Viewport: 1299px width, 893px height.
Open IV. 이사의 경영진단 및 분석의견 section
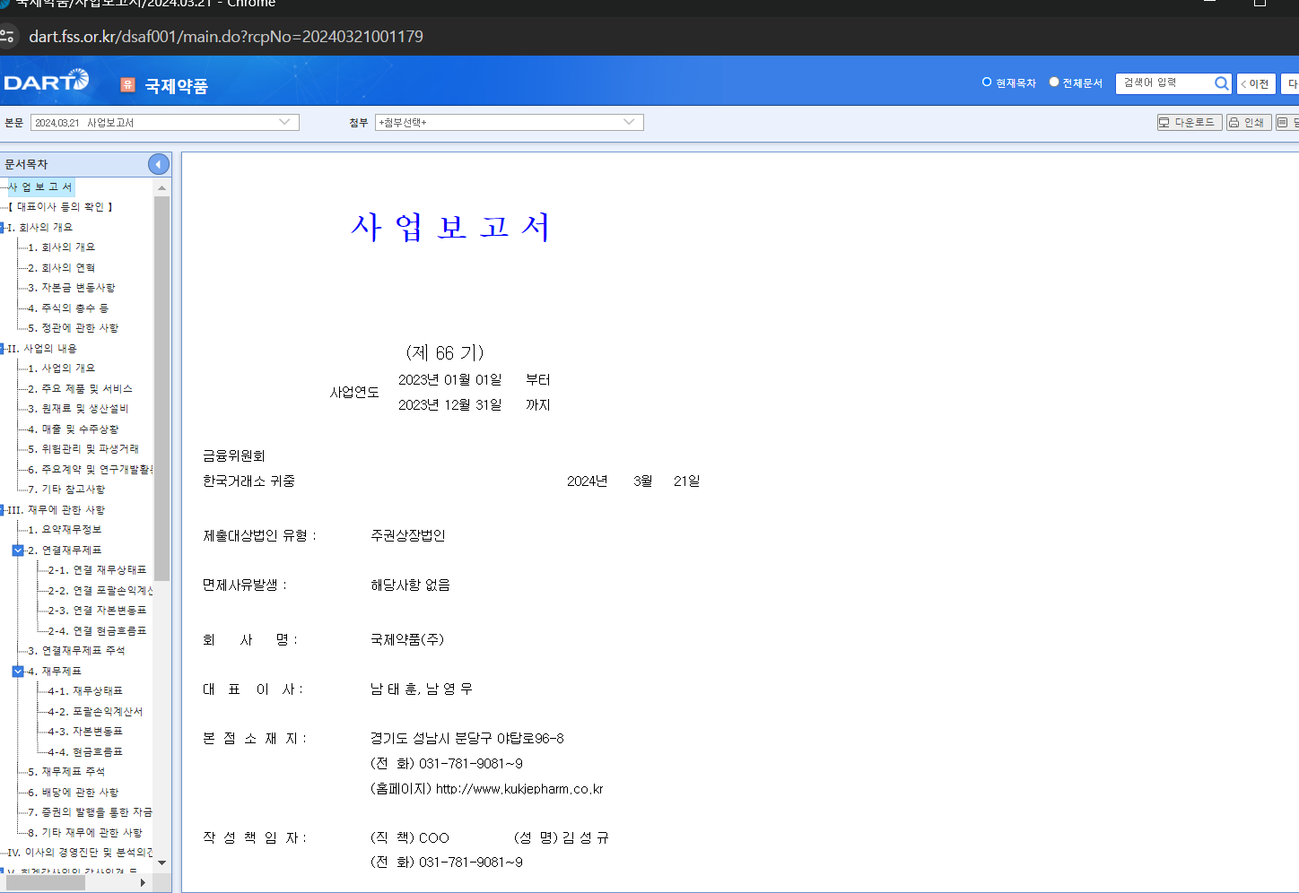tap(80, 853)
